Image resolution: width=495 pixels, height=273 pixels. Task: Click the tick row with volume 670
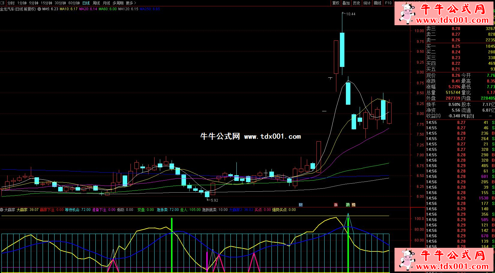[460, 236]
